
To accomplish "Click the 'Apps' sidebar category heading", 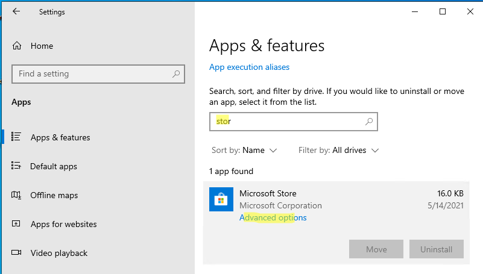I will [21, 102].
